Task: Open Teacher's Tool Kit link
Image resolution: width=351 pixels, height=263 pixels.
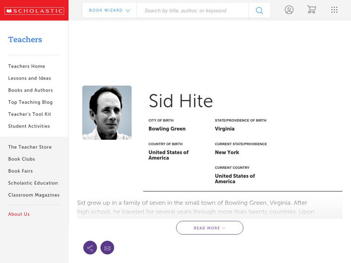Action: [x=29, y=114]
